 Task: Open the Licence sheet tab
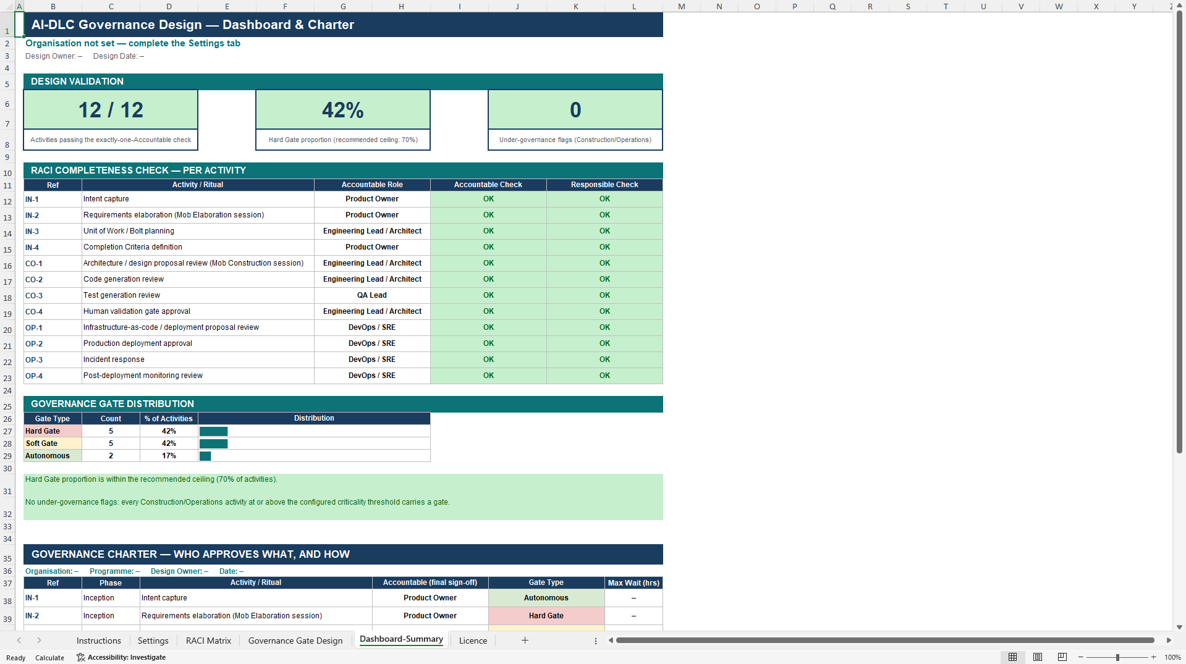(x=473, y=641)
